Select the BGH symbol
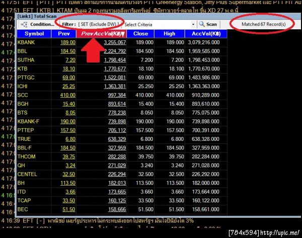Viewport: 302px width, 238px height. pyautogui.click(x=23, y=104)
